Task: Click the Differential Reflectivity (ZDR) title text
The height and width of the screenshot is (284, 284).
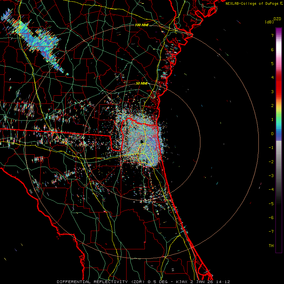Action: [x=101, y=282]
